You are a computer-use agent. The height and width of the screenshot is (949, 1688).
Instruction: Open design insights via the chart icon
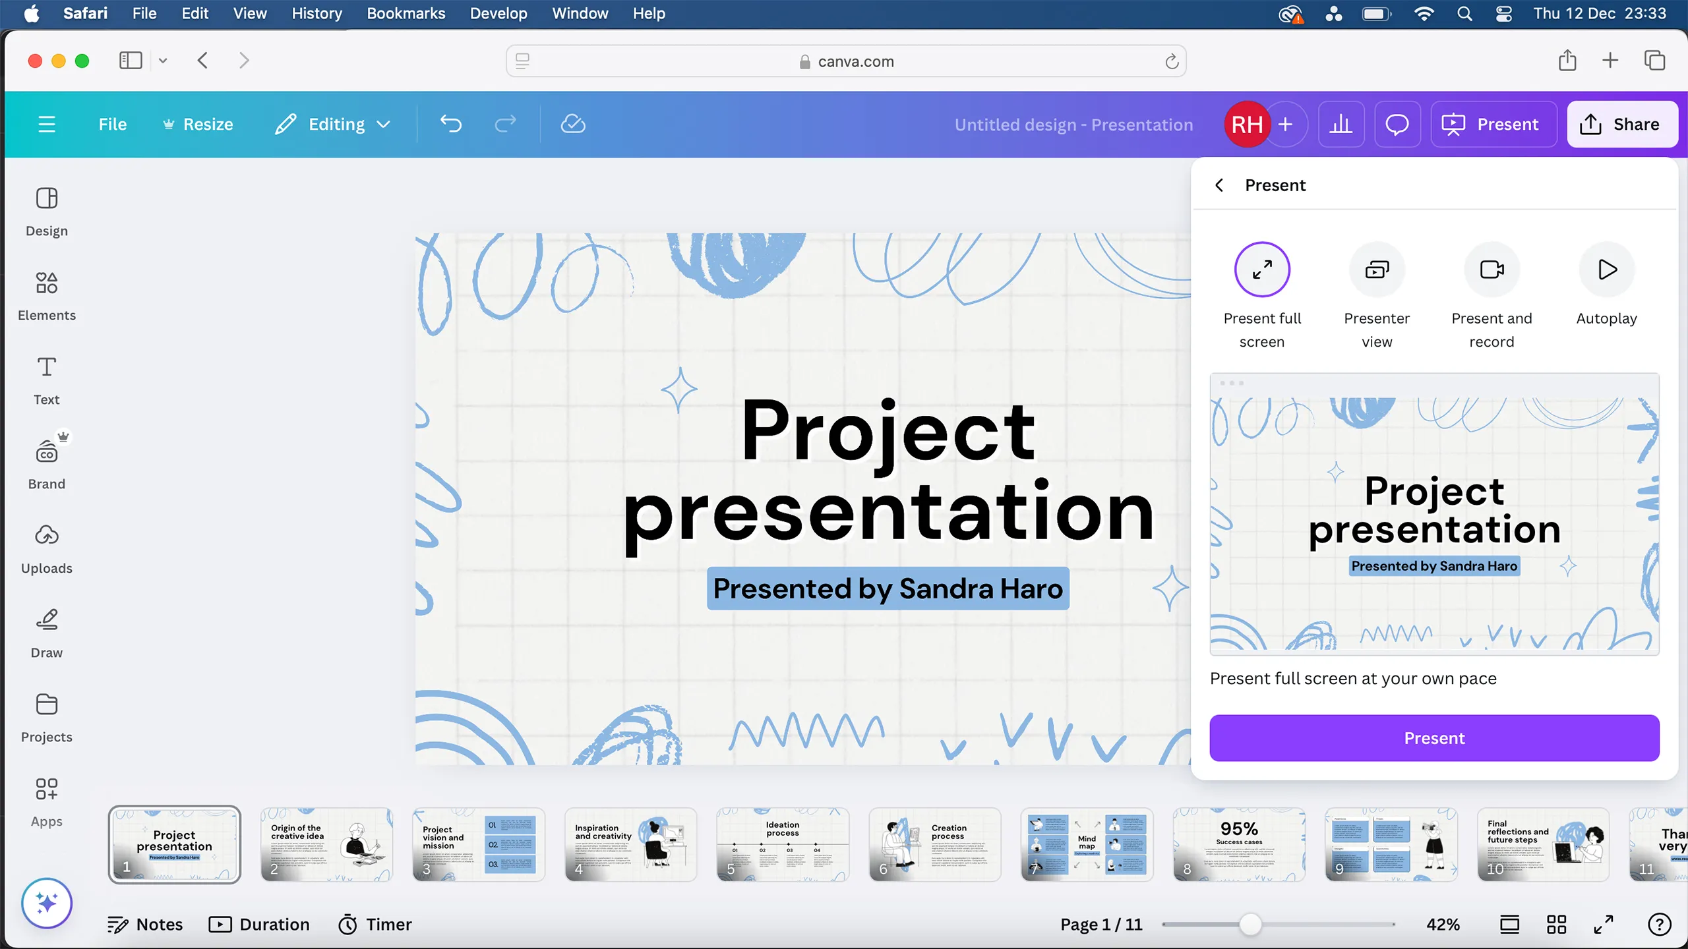pyautogui.click(x=1341, y=124)
